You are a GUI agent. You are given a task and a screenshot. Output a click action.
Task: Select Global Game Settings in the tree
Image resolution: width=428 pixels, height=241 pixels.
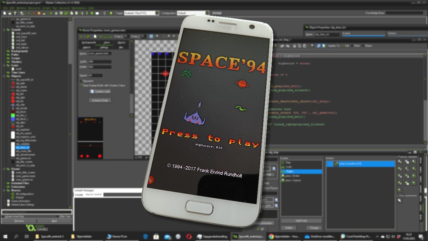[23, 205]
